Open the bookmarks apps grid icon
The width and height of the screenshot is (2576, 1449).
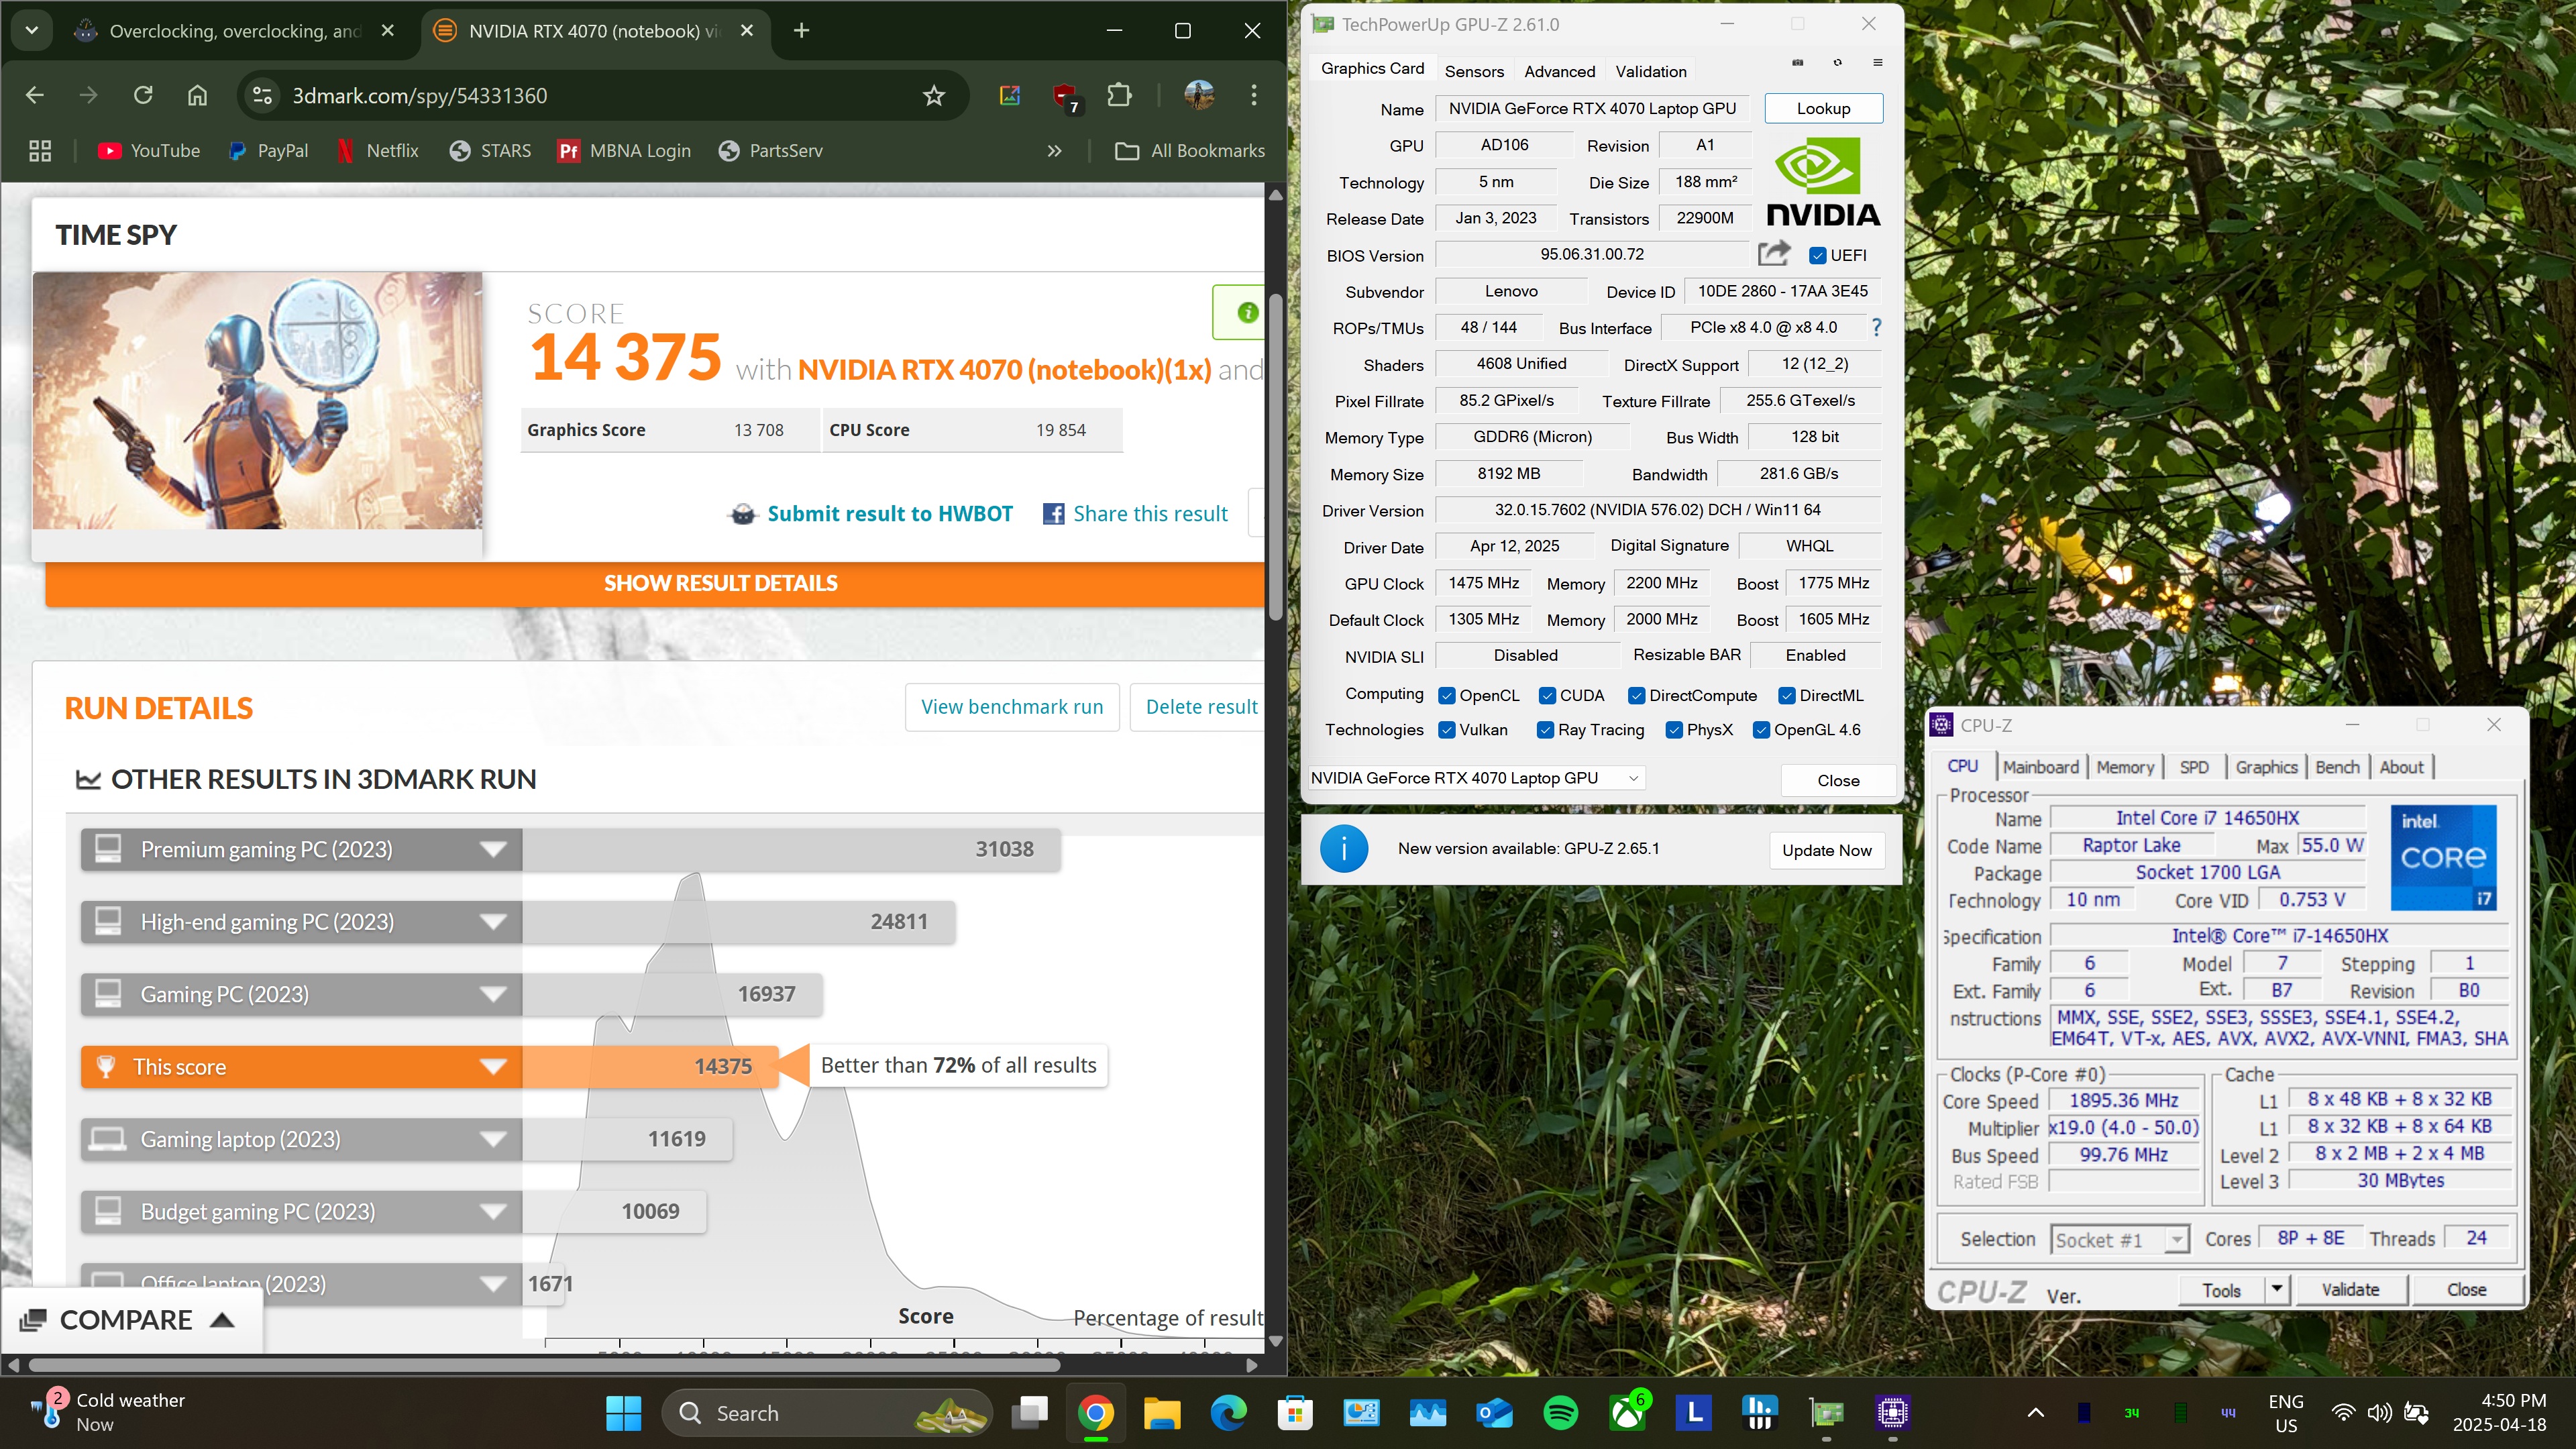(x=40, y=151)
